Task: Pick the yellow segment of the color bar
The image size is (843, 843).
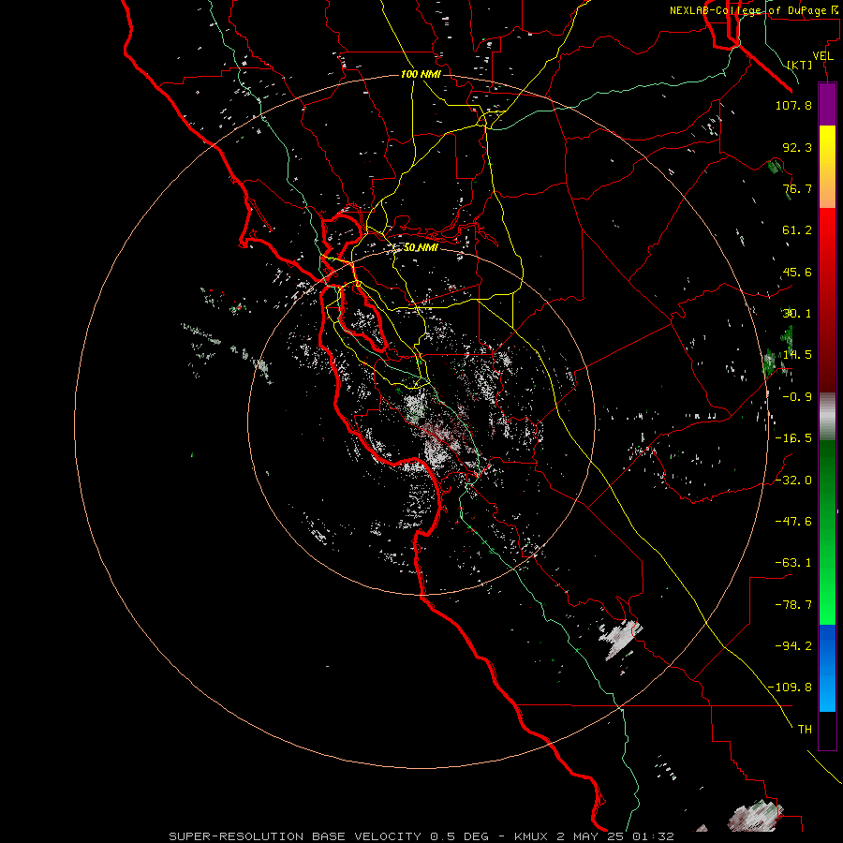Action: coord(827,167)
